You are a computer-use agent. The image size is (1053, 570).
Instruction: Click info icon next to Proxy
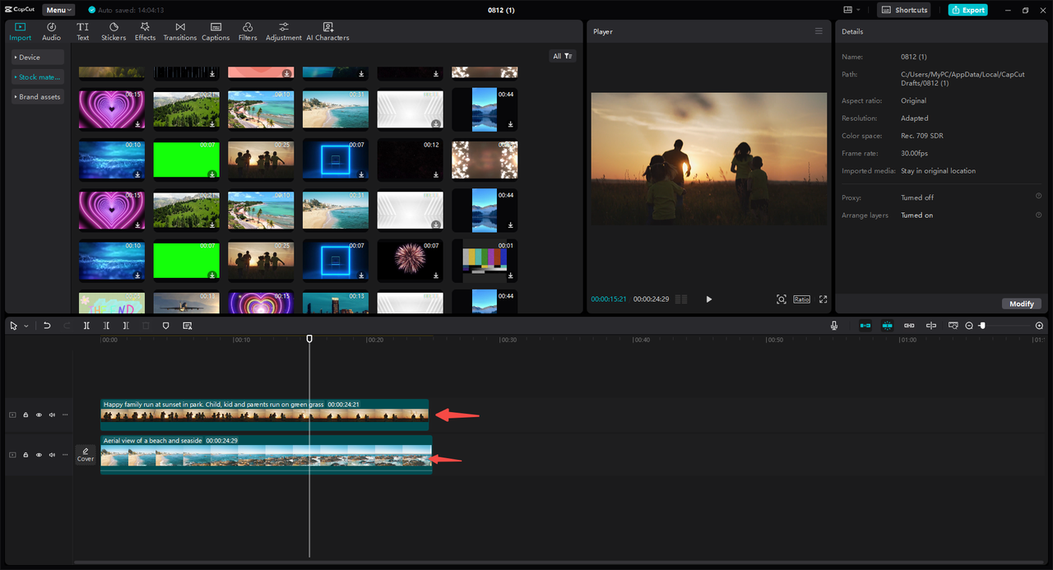1038,197
